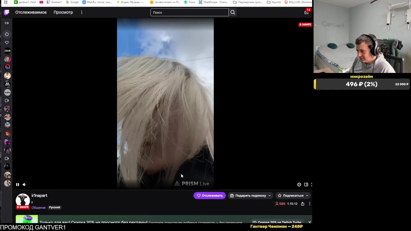Click the микрозайм donation progress bar

pos(362,84)
